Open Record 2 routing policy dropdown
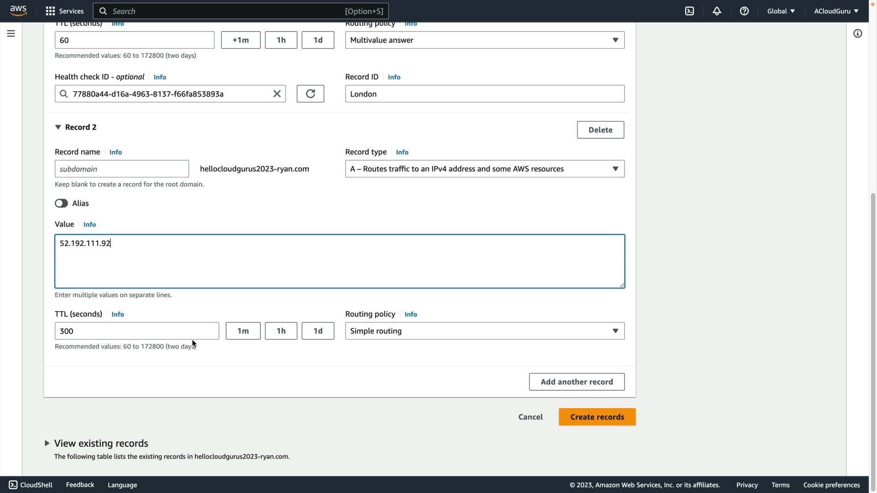 click(484, 331)
